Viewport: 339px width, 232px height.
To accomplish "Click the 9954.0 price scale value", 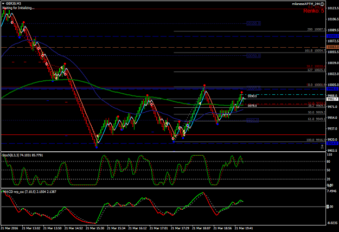I will pyautogui.click(x=332, y=118).
